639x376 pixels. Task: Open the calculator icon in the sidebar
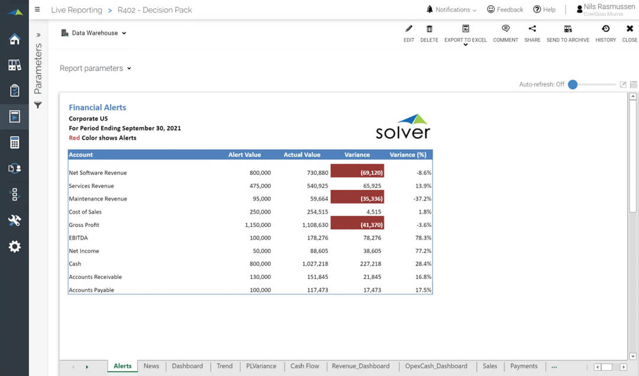(x=14, y=142)
